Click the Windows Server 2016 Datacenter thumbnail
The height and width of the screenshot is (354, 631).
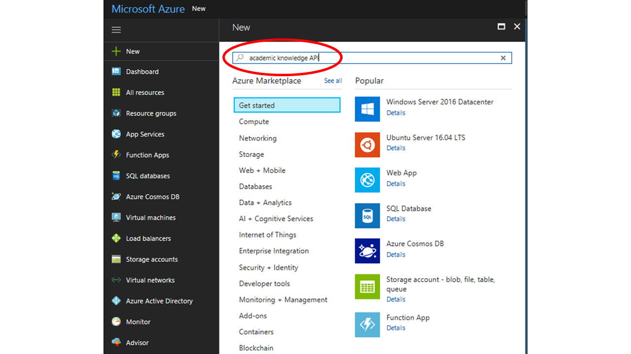[367, 109]
